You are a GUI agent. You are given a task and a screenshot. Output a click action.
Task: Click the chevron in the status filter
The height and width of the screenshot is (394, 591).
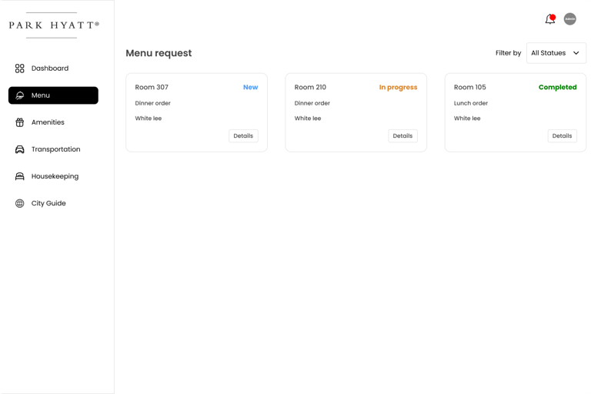[576, 53]
